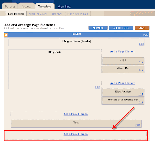Viewport: 155px width, 157px height.
Task: Edit the Blog Archive element
Action: (141, 94)
